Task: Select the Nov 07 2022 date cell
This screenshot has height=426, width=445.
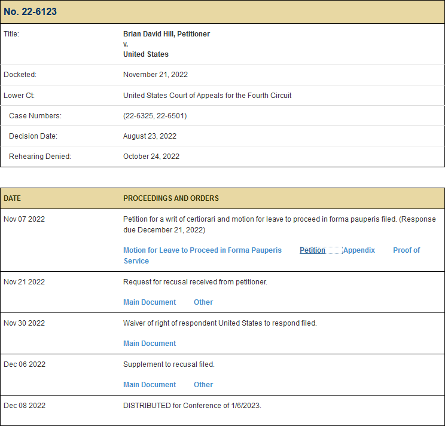Action: [24, 219]
